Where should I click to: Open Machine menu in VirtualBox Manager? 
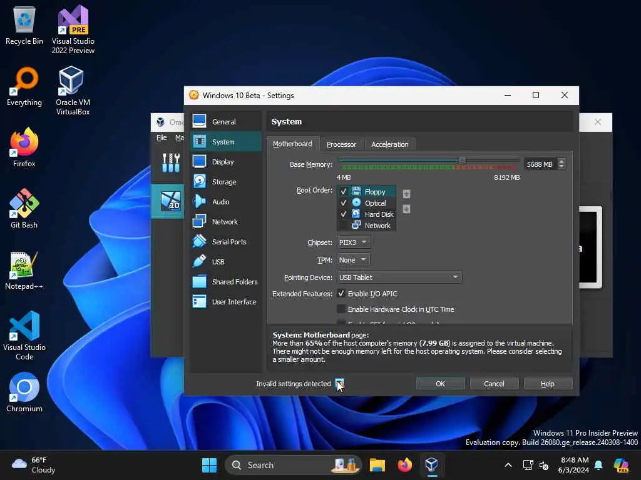click(180, 137)
